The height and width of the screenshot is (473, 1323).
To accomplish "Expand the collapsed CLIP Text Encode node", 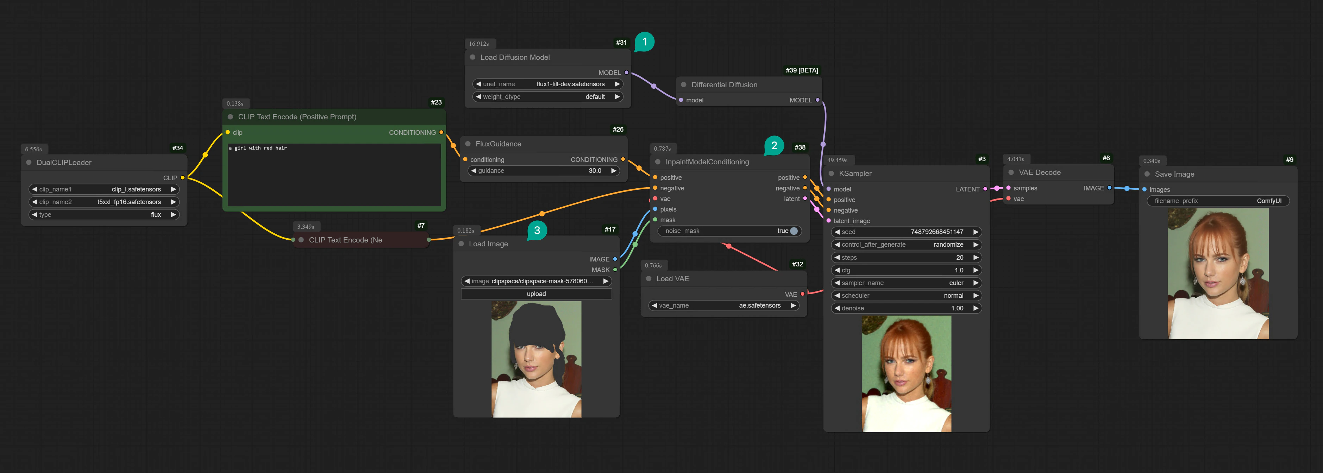I will (x=301, y=240).
